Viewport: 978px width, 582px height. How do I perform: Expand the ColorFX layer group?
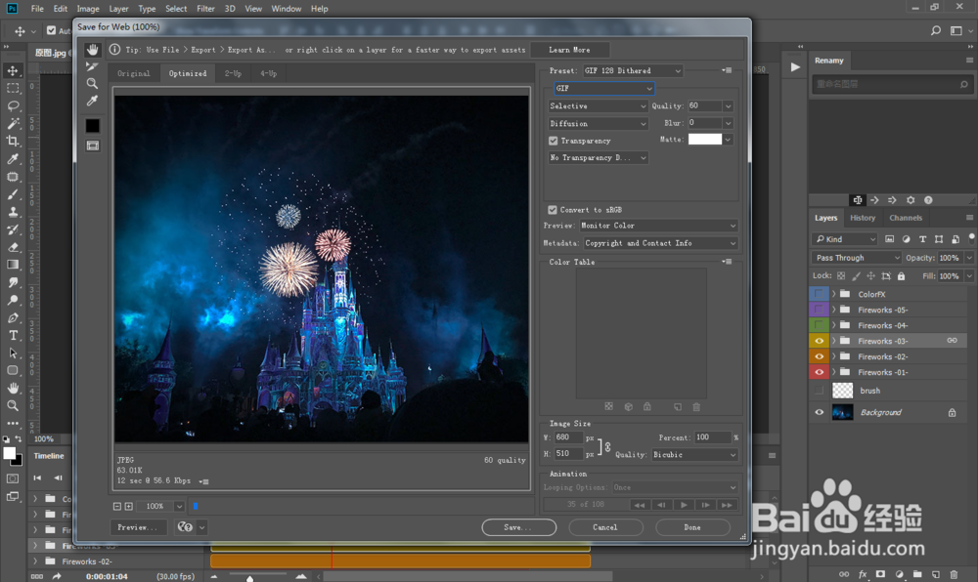click(834, 294)
